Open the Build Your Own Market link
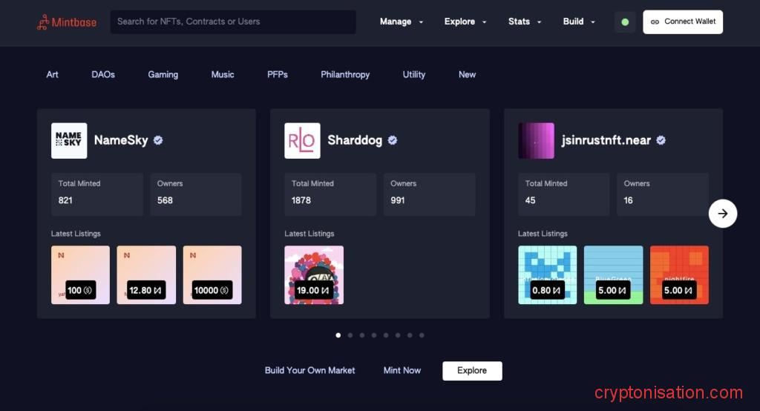Image resolution: width=760 pixels, height=411 pixels. click(309, 370)
